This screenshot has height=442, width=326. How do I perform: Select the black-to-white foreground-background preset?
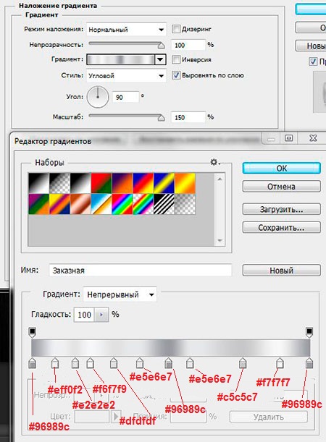coord(38,183)
